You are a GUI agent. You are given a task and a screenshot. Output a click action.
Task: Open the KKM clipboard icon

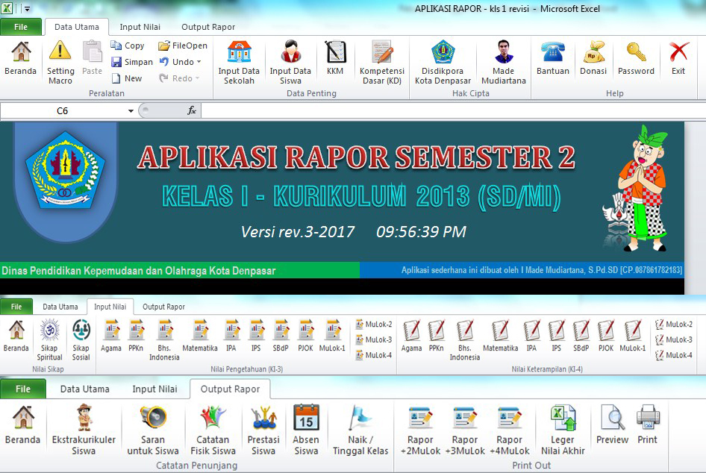tap(335, 51)
